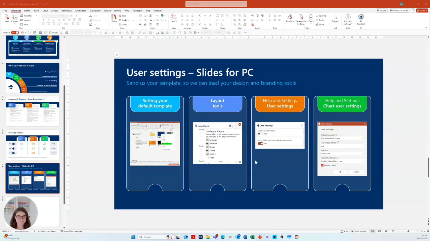Open Microsoft Edge from the taskbar
Screen dimensions: 430x241
coord(223,237)
